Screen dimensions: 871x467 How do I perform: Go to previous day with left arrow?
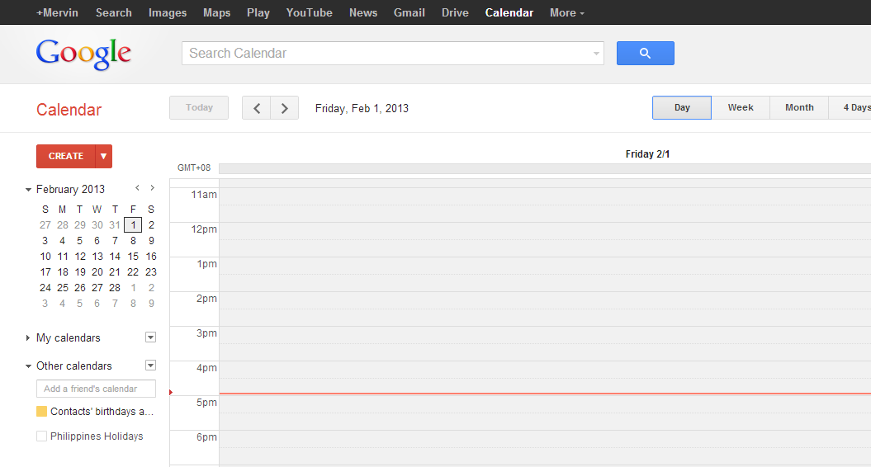[x=257, y=108]
